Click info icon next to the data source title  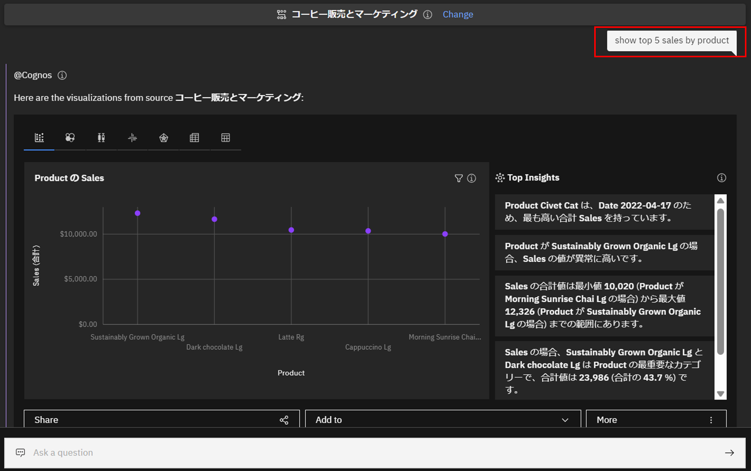428,15
